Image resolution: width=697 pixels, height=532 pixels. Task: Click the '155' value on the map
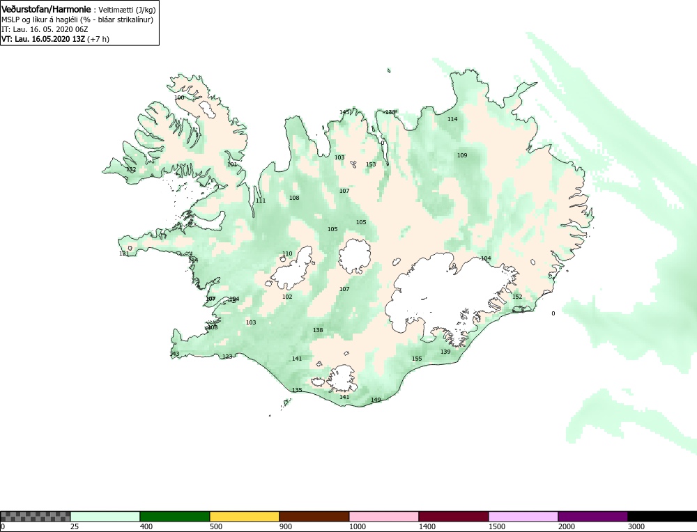417,359
